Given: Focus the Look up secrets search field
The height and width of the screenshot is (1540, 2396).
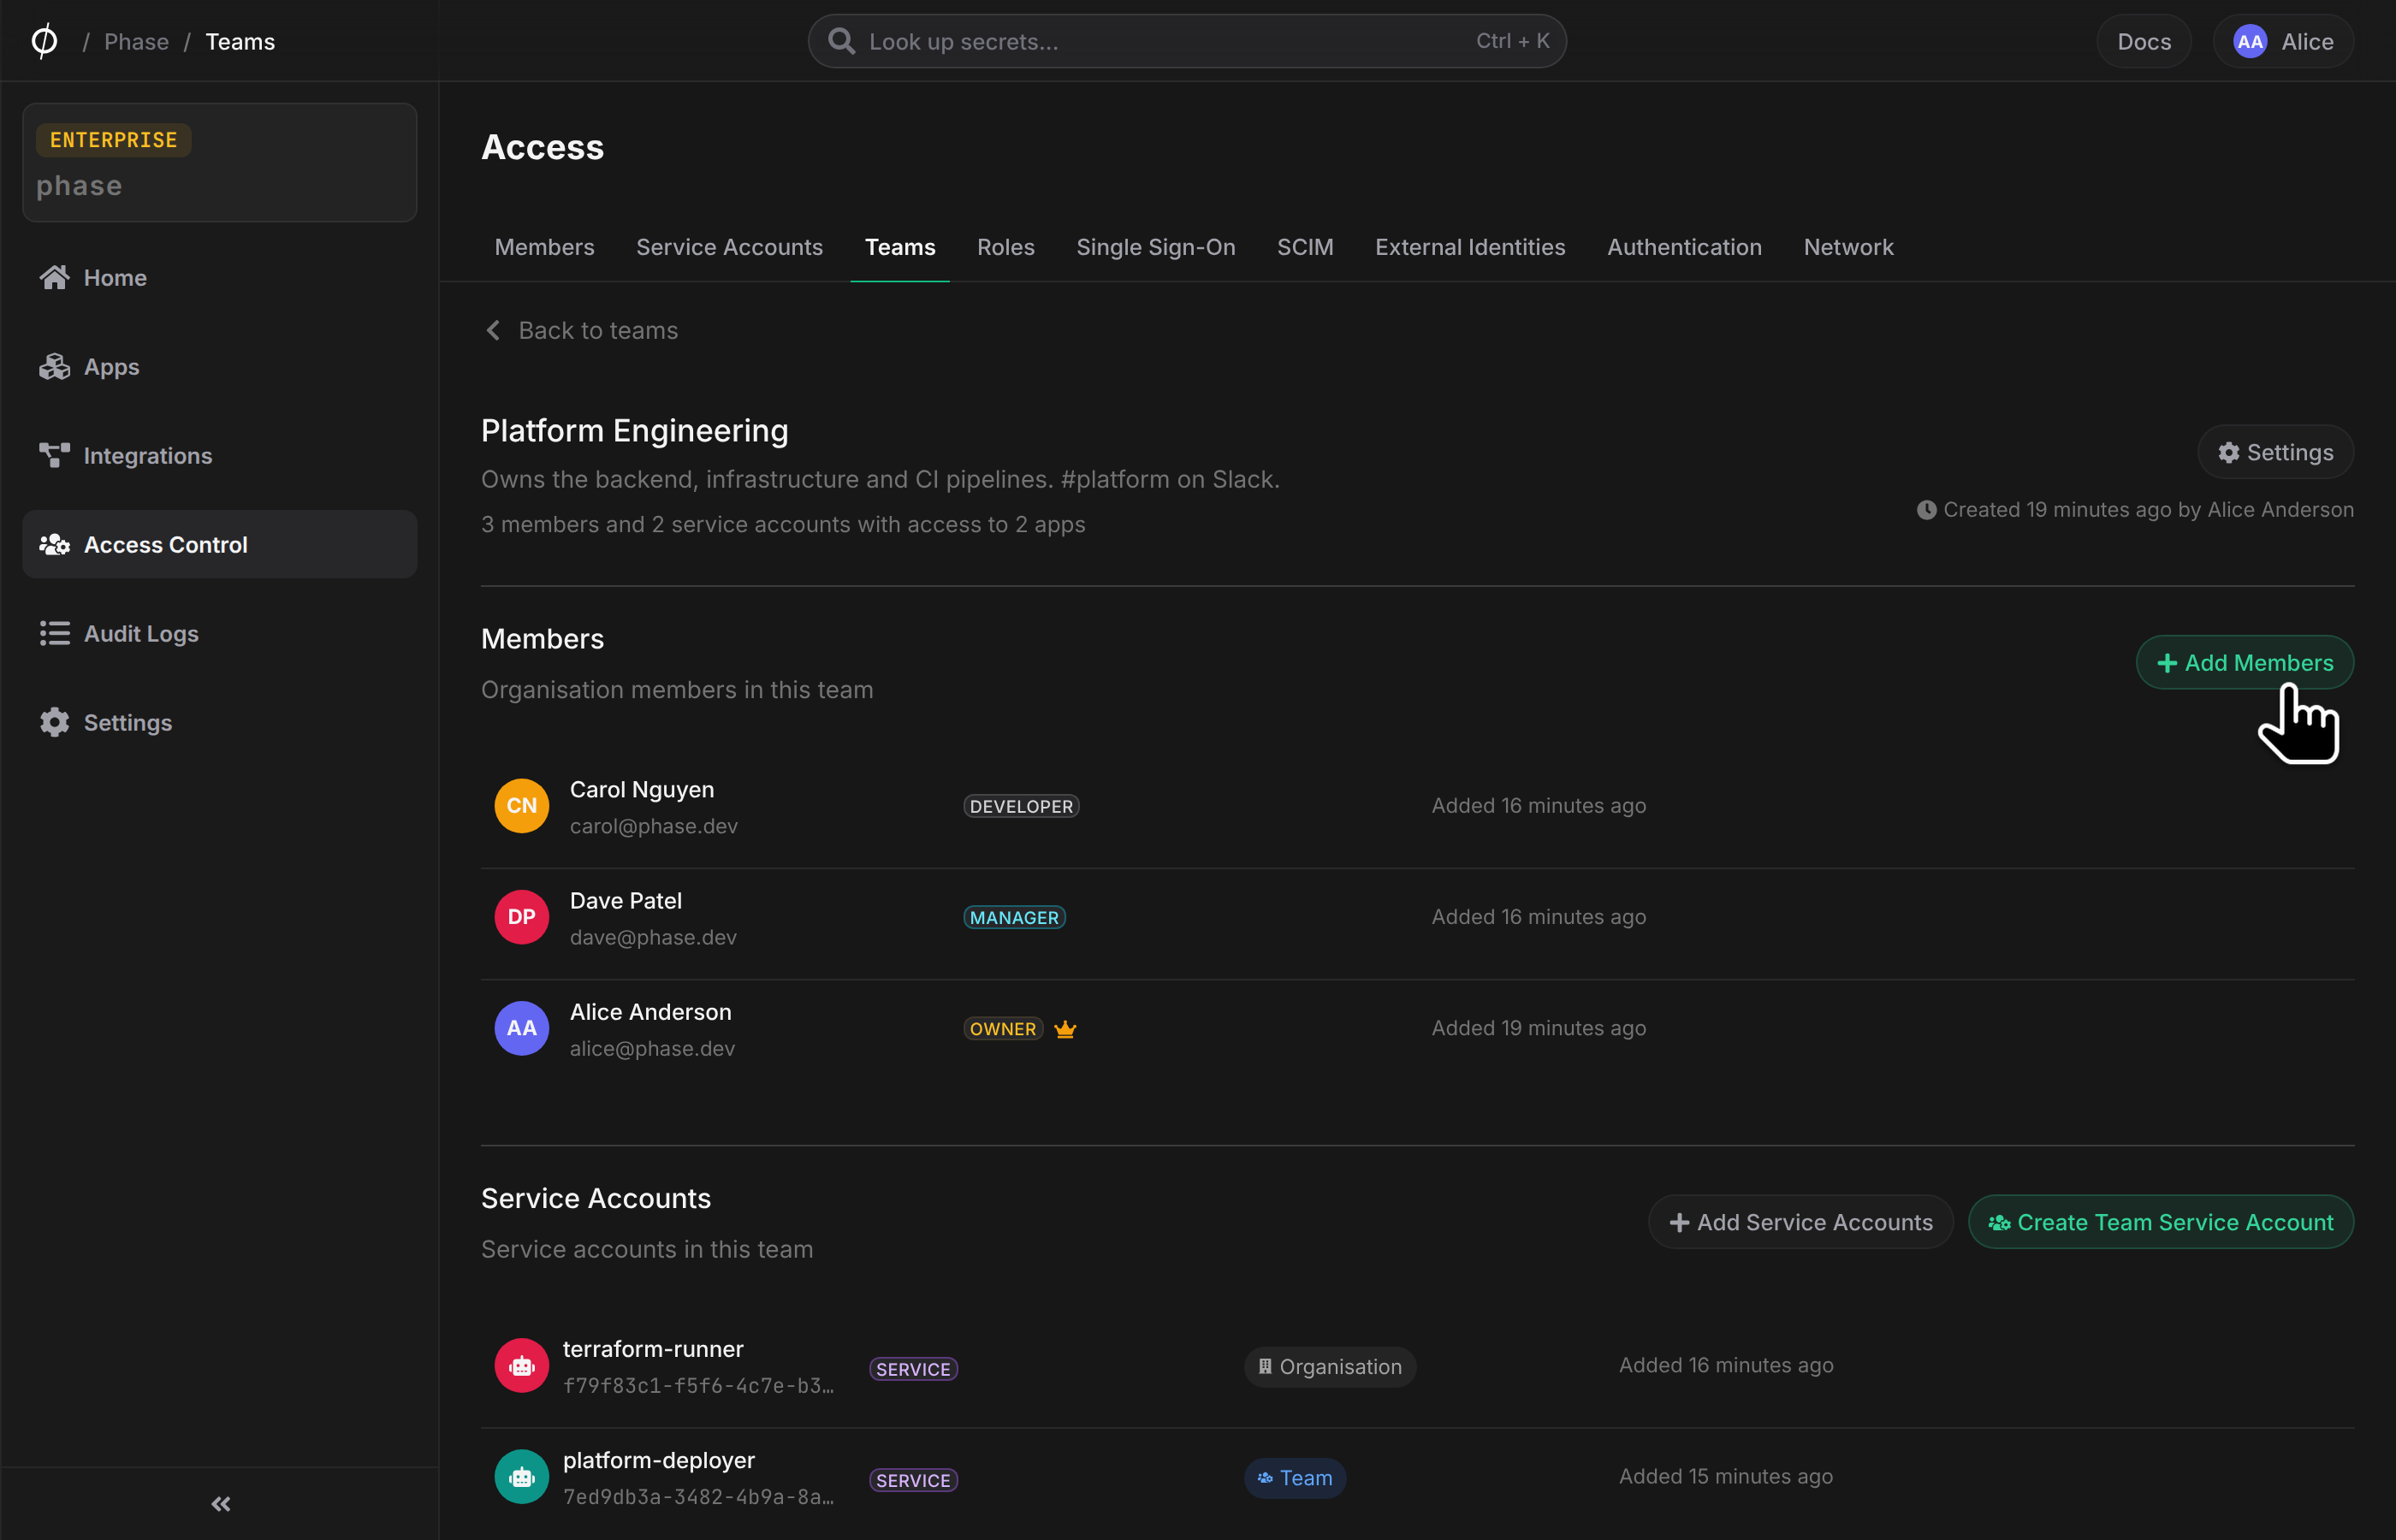Looking at the screenshot, I should [x=1187, y=41].
